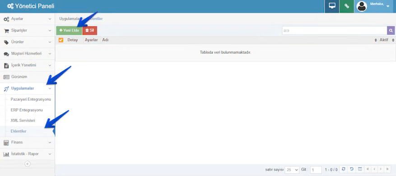Click the green chain link icon
The width and height of the screenshot is (396, 176).
[x=347, y=6]
